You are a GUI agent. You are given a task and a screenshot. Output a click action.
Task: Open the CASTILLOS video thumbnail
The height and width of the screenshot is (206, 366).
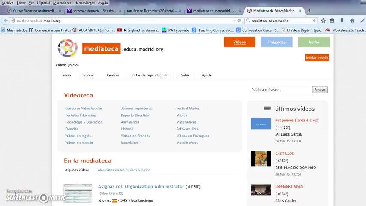pos(261,158)
